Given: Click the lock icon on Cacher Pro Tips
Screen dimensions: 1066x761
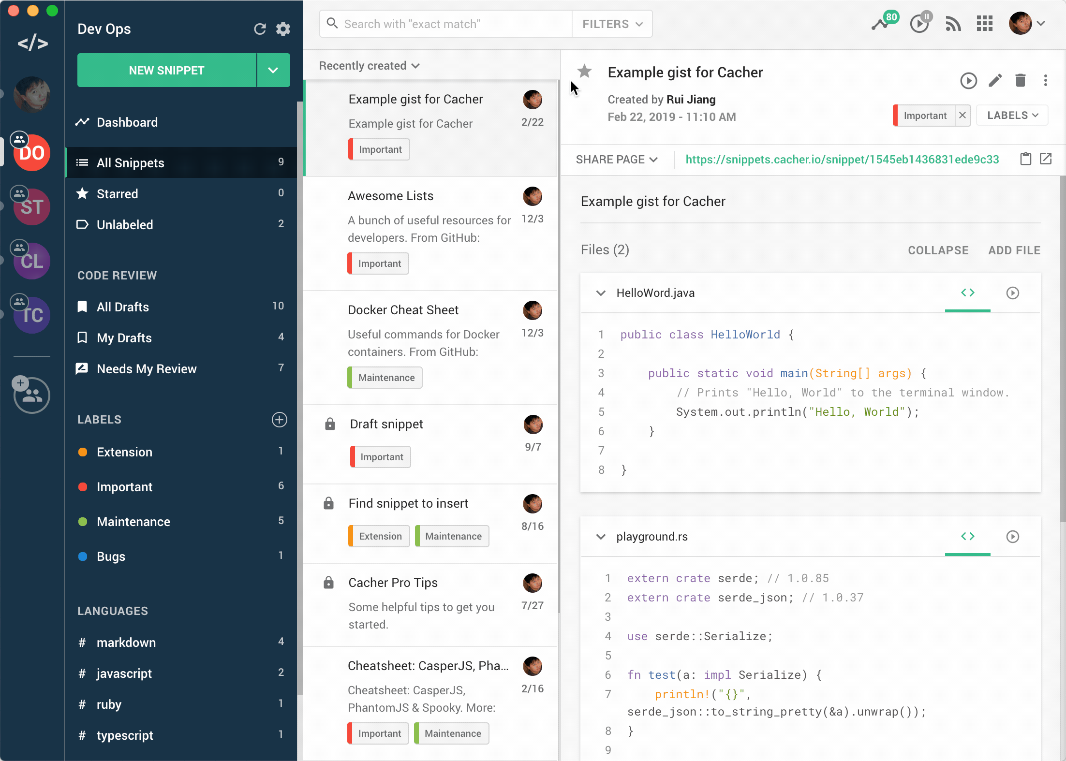Looking at the screenshot, I should point(328,583).
